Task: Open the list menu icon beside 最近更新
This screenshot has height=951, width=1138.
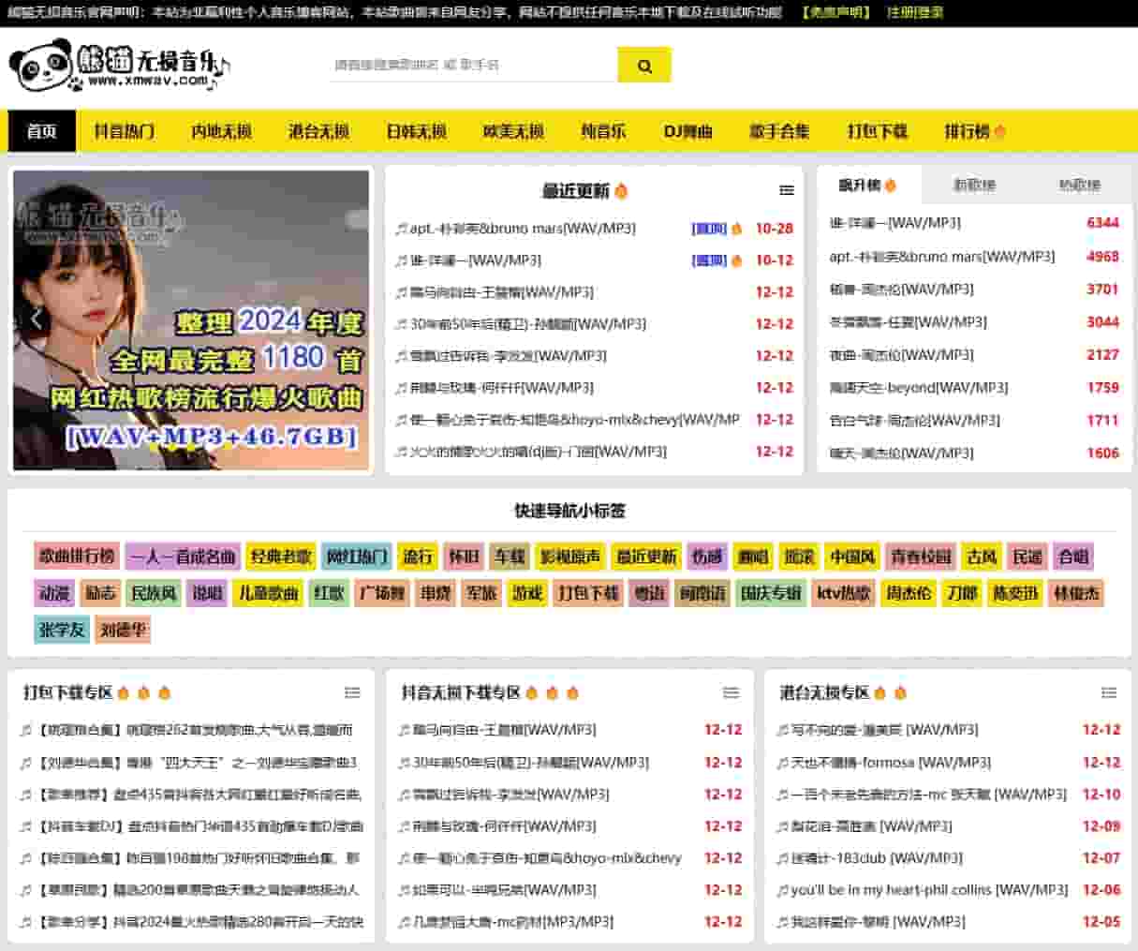Action: click(787, 191)
